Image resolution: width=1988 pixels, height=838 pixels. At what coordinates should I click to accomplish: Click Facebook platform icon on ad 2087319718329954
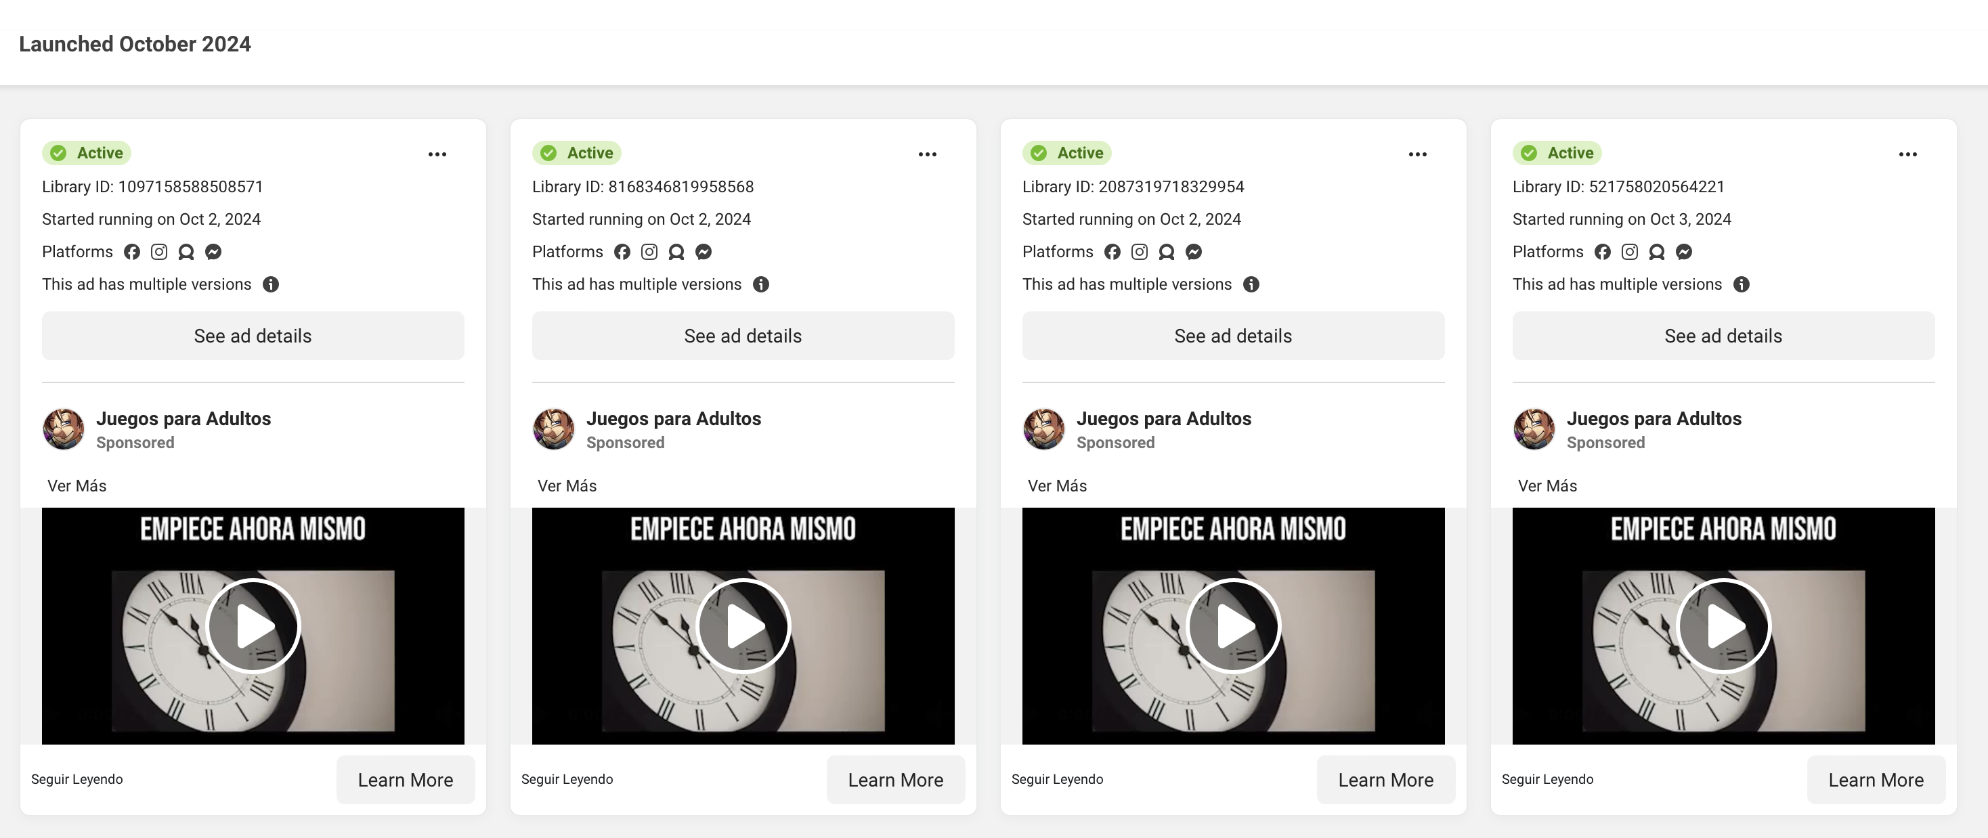[1112, 252]
